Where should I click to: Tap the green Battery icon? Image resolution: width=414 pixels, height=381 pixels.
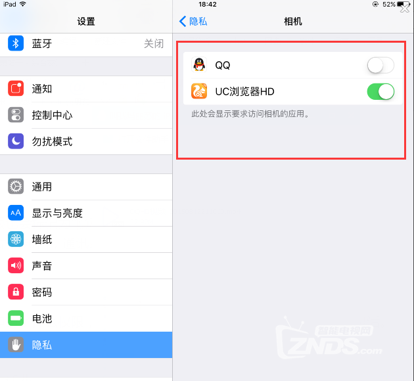click(16, 318)
